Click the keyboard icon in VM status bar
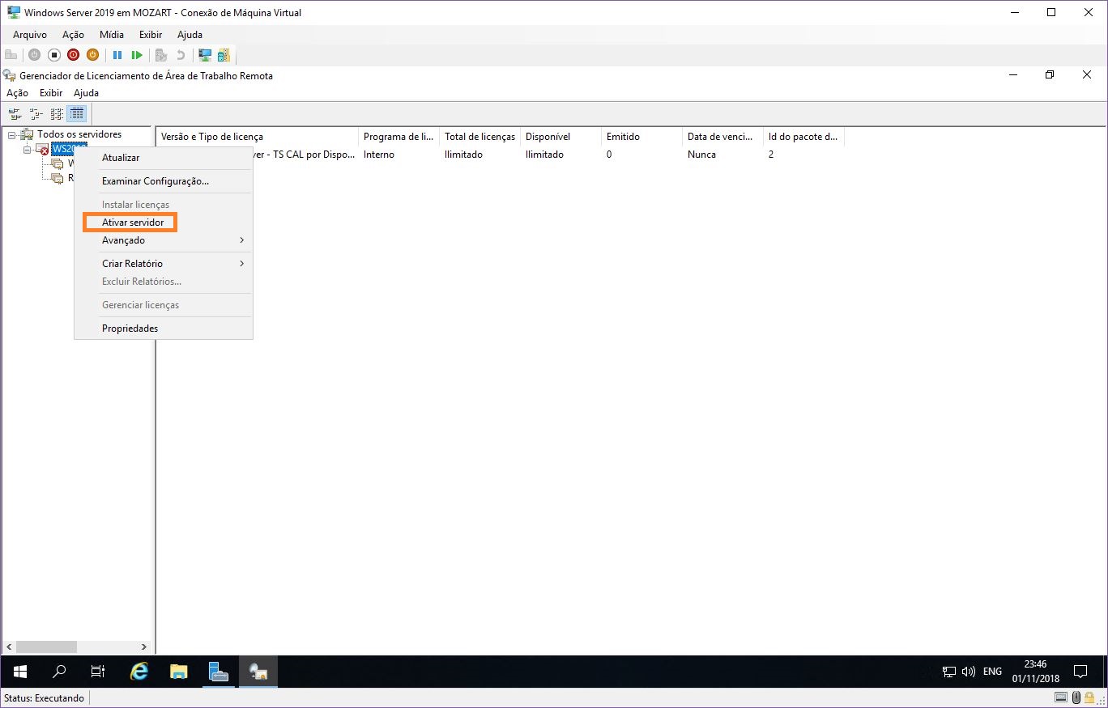This screenshot has height=708, width=1108. coord(1060,697)
